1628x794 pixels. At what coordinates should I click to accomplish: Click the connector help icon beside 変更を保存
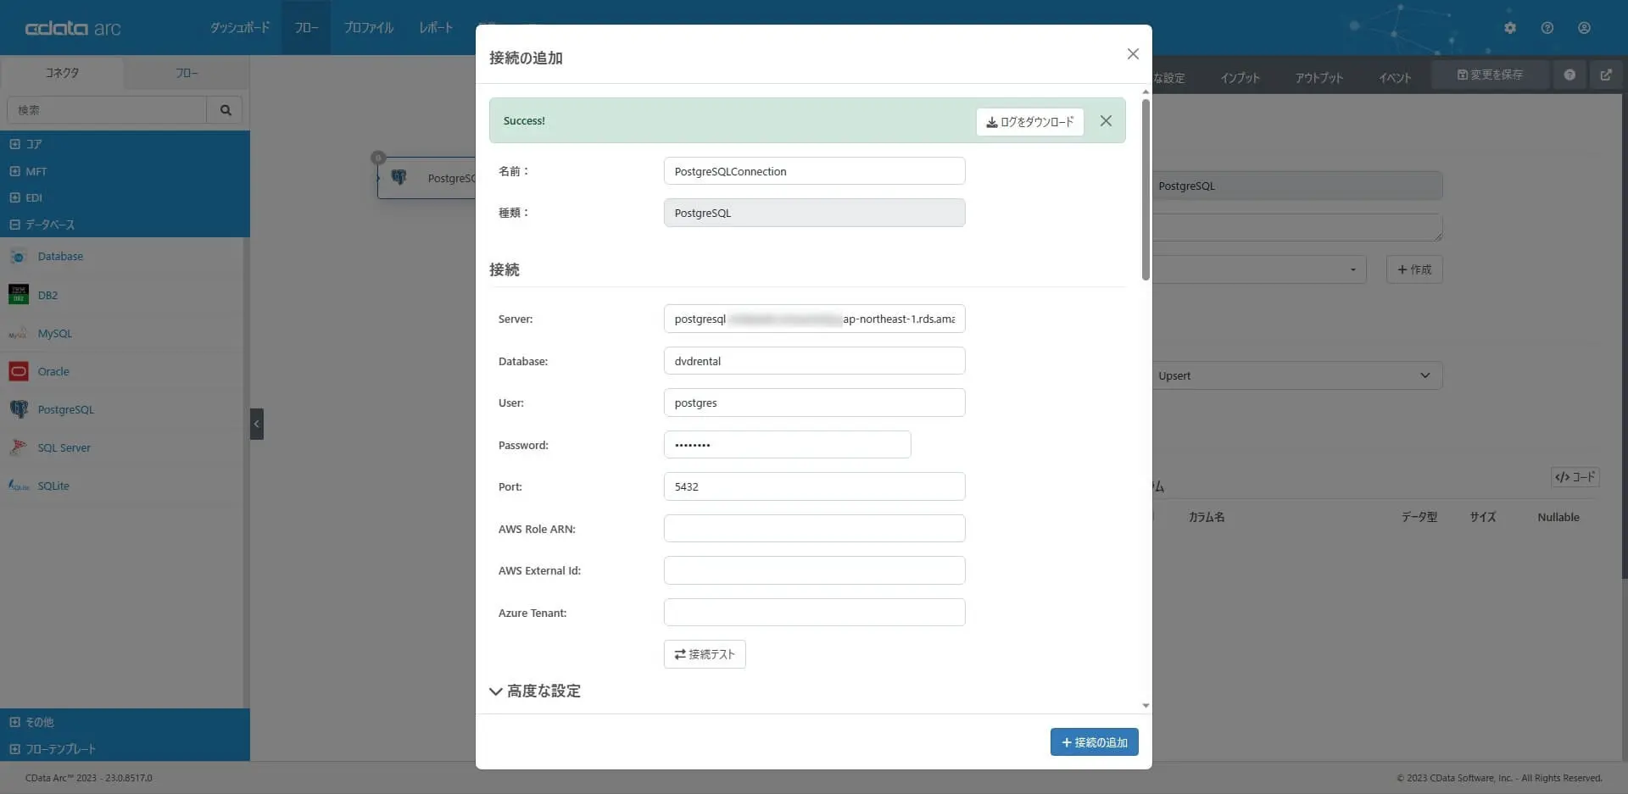click(1569, 75)
